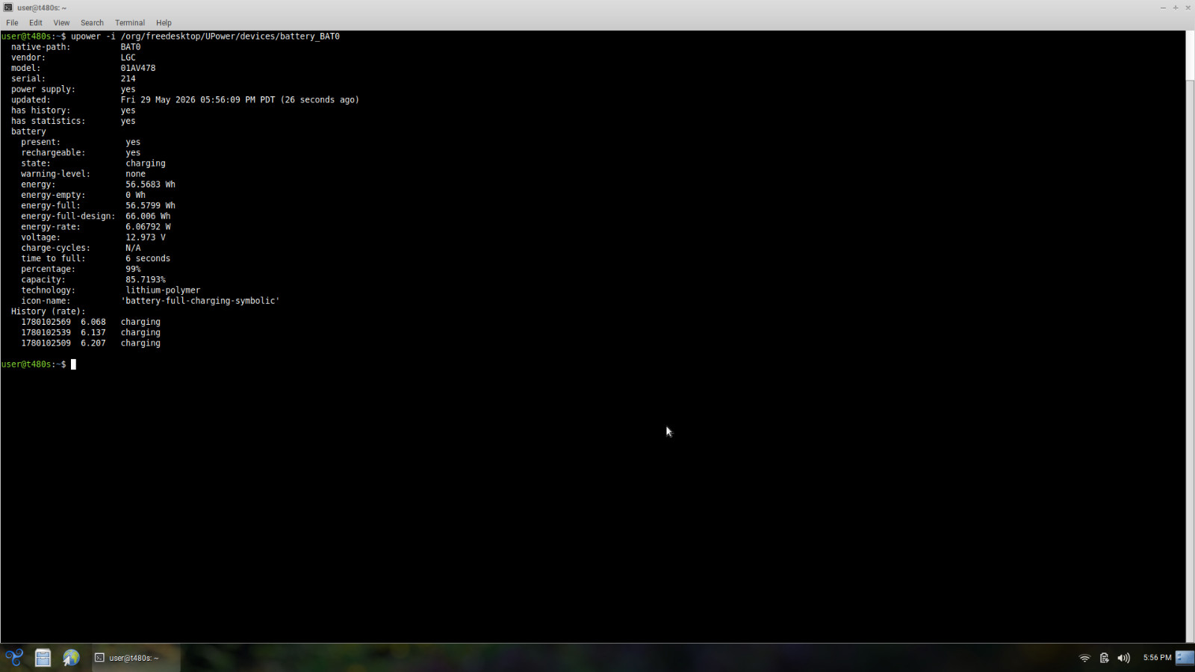The height and width of the screenshot is (672, 1195).
Task: Click the energy-full value 56.5799 Wh
Action: [150, 205]
